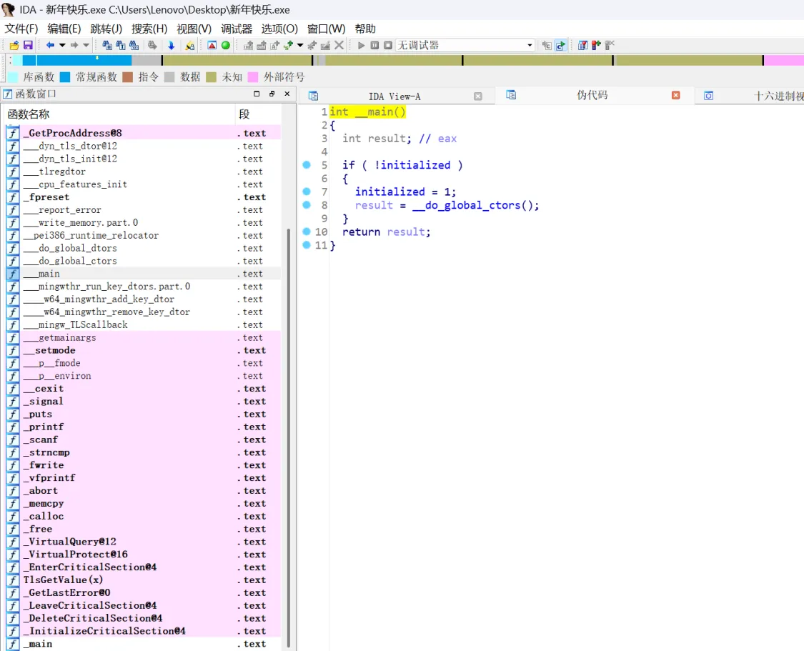Click the red plus breakpoint list icon

596,45
